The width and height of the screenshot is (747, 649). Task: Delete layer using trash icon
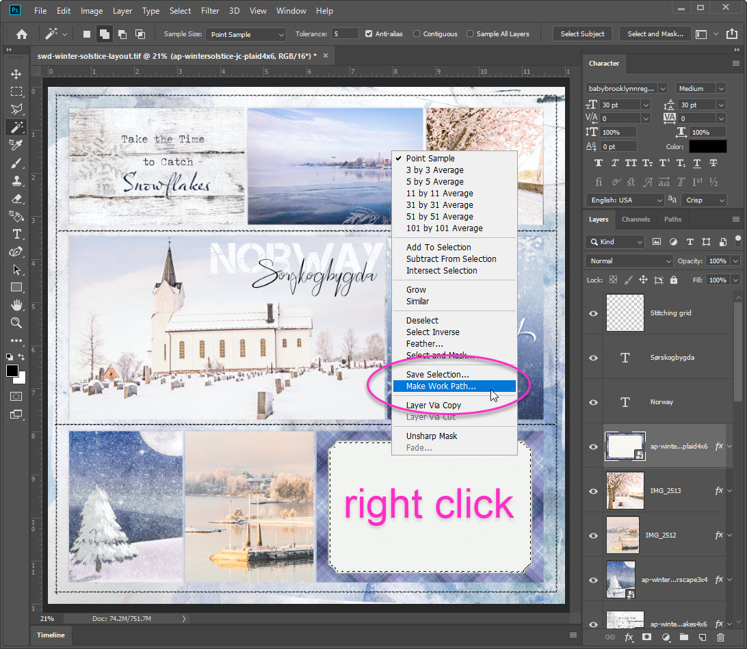720,637
